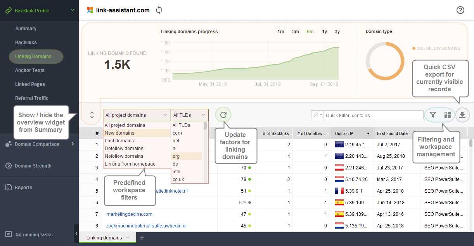
Task: Select the org TLD option
Action: pyautogui.click(x=187, y=156)
